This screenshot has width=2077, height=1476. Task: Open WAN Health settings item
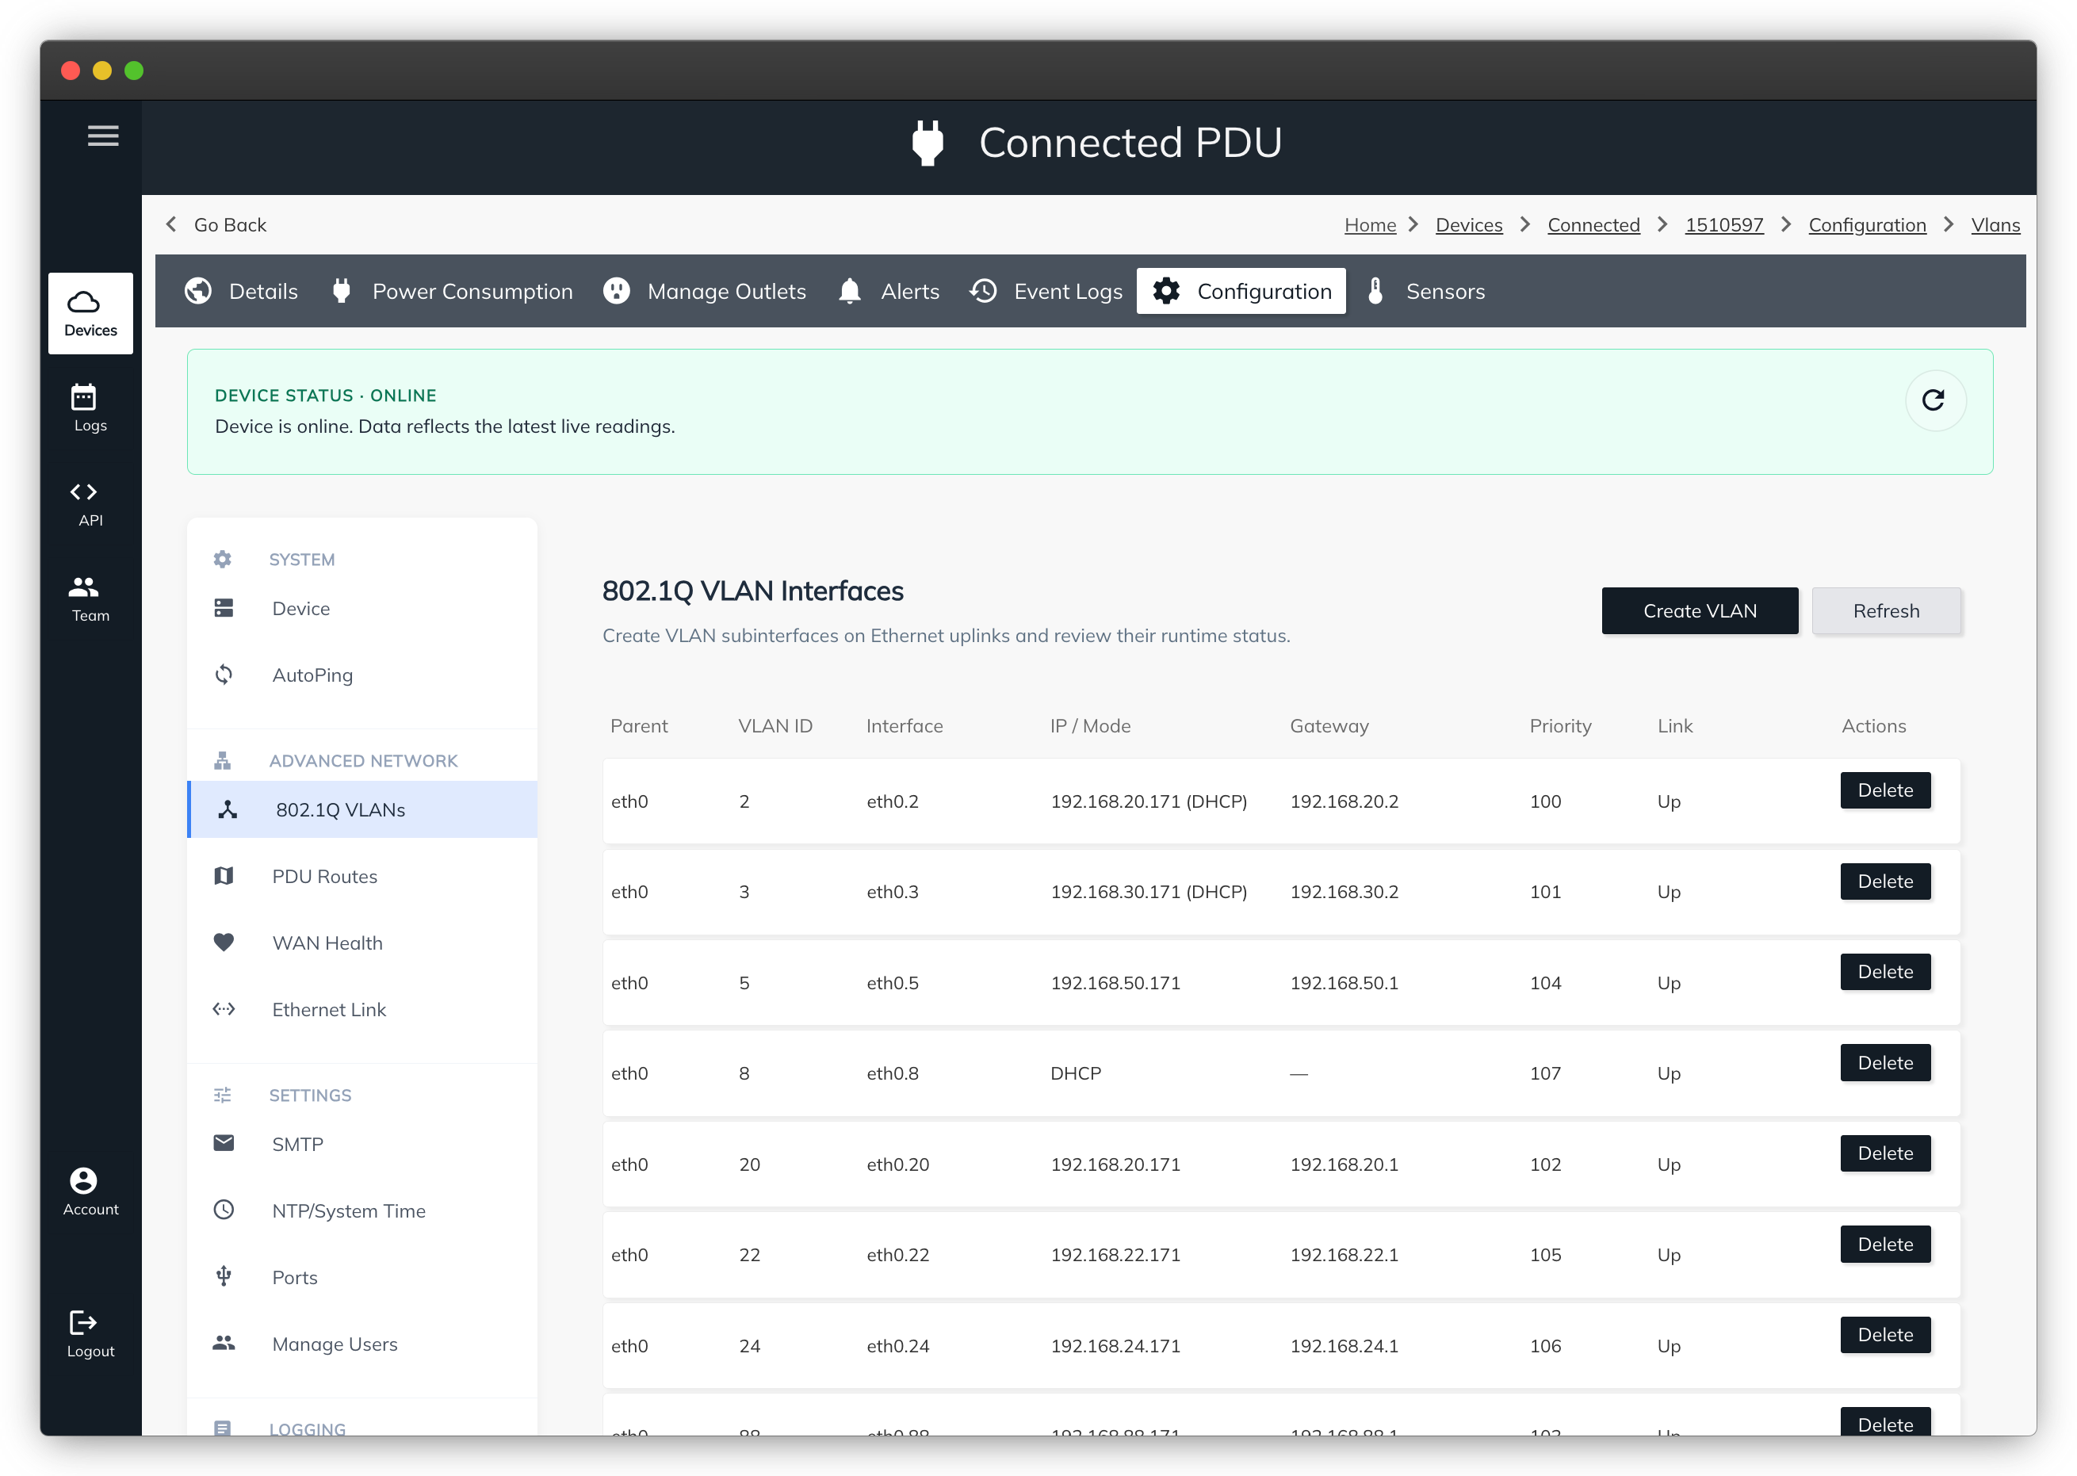click(x=327, y=943)
